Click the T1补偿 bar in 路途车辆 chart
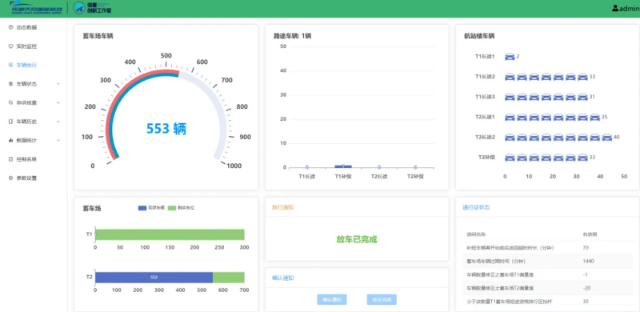Image resolution: width=640 pixels, height=312 pixels. coord(343,166)
